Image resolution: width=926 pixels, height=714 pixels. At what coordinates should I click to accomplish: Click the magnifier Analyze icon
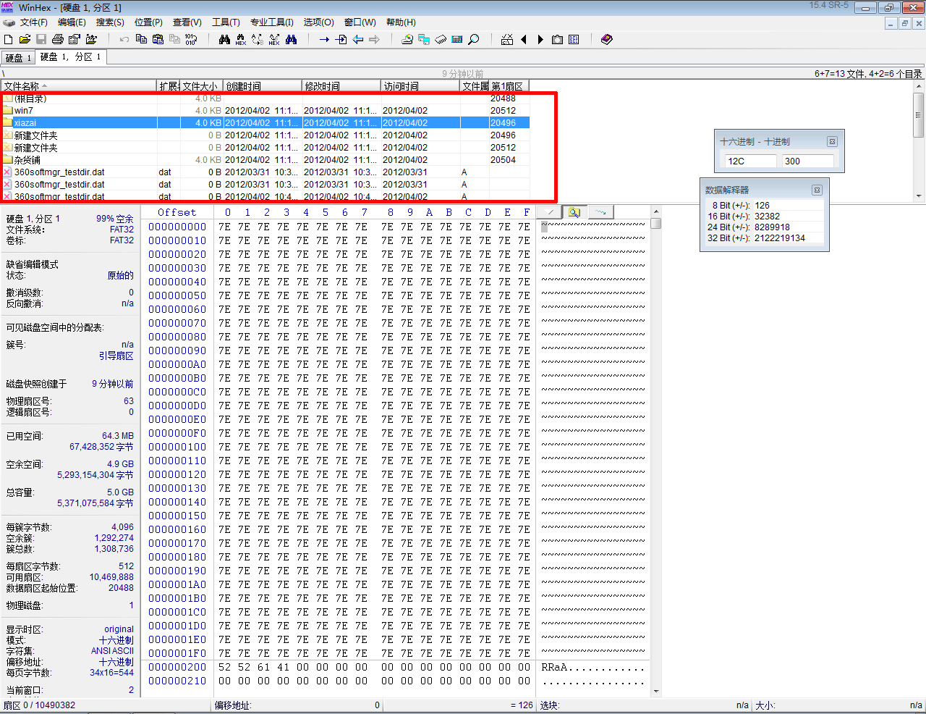tap(474, 39)
